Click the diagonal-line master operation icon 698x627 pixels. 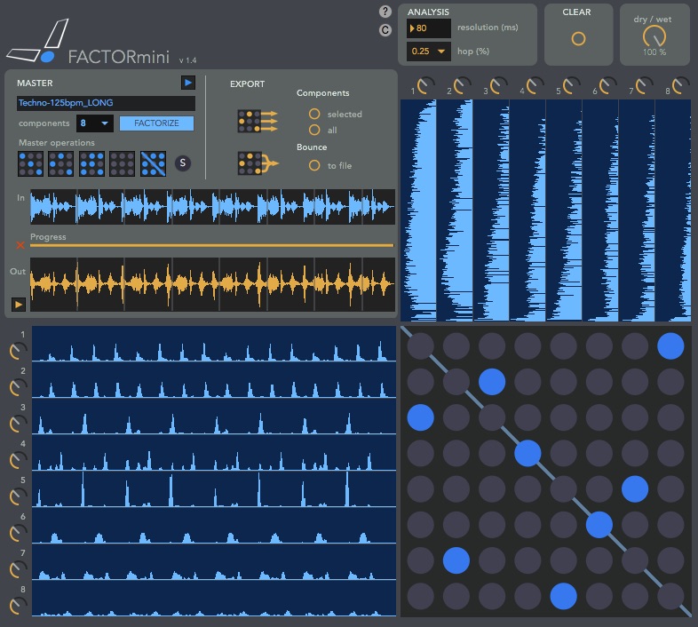pyautogui.click(x=154, y=163)
